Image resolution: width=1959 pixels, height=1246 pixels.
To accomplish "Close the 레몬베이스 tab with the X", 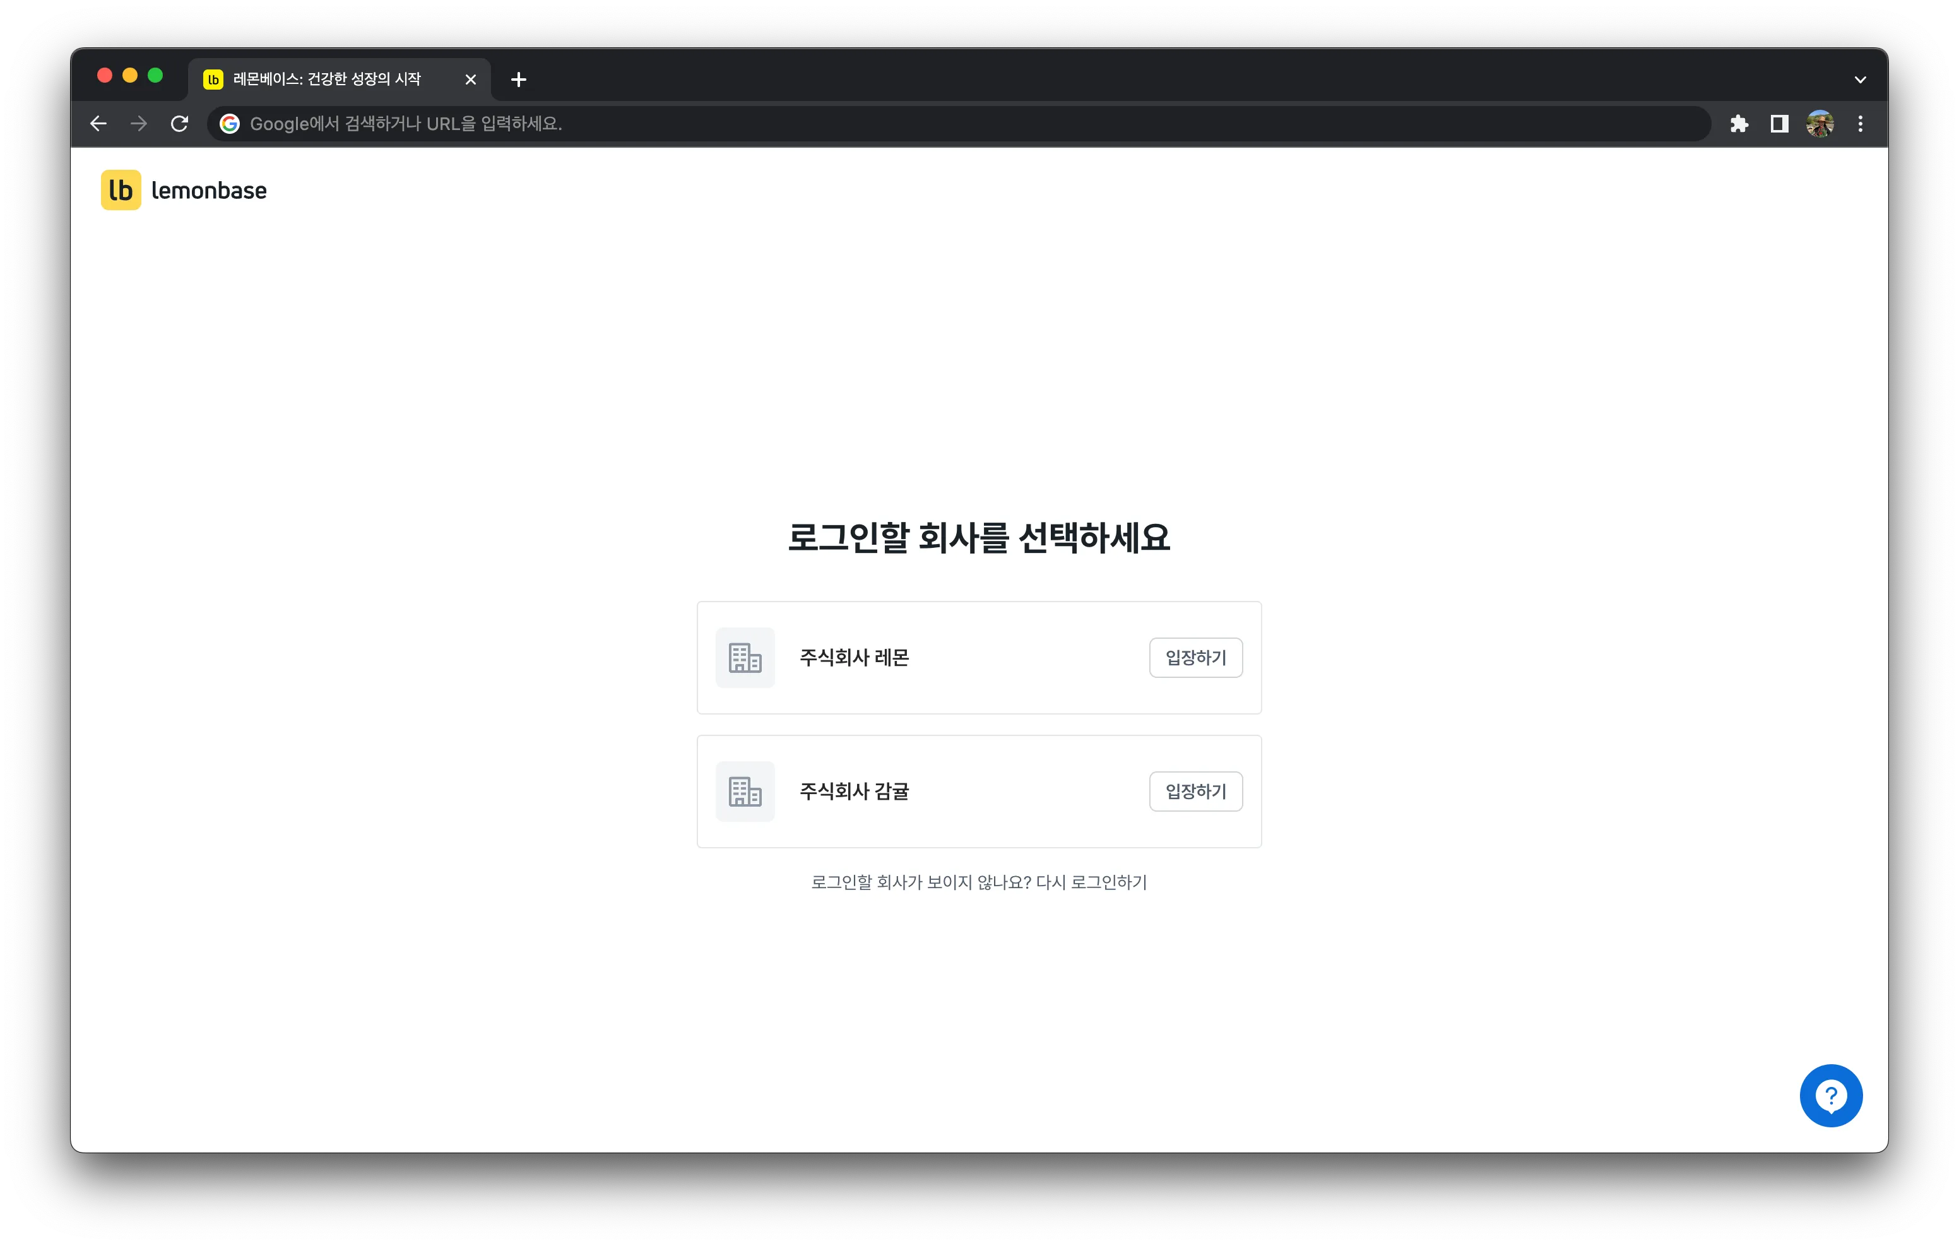I will [470, 79].
